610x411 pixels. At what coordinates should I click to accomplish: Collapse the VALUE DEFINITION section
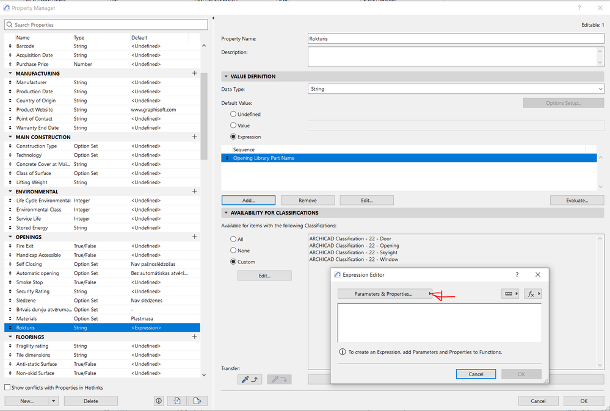click(226, 76)
